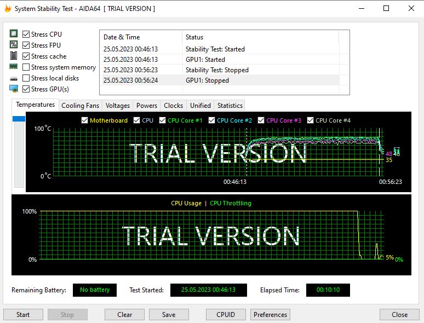Click the disk drive icon beside Stress local disks
Viewport: 424px width, 323px height.
pyautogui.click(x=14, y=79)
